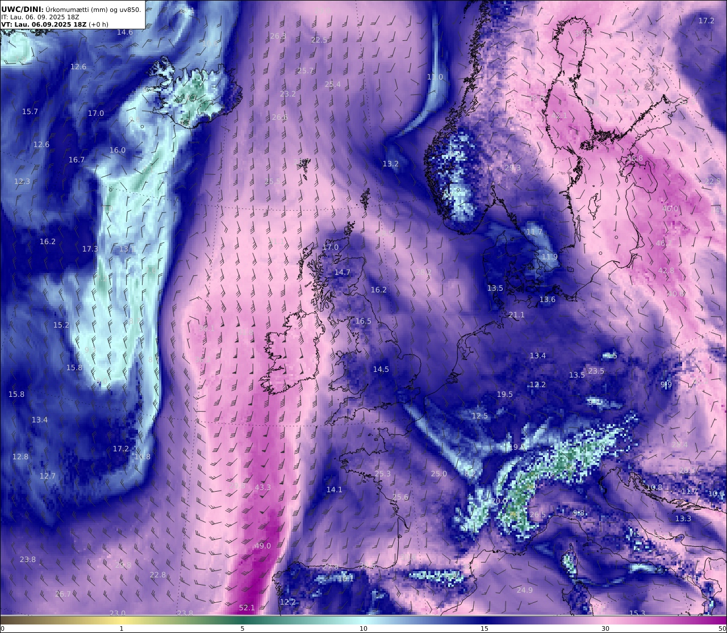Click the 16.7 value southwest of Iceland

pos(77,160)
